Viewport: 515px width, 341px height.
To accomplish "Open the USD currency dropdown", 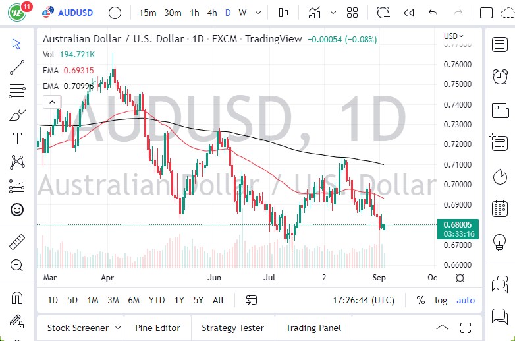I will 454,36.
